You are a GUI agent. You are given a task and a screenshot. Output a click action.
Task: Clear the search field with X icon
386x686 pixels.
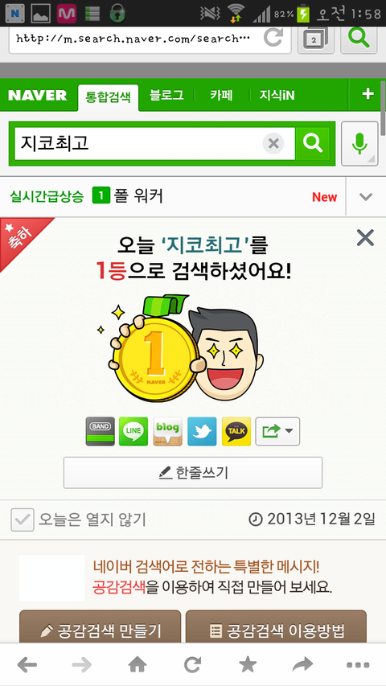[x=273, y=143]
